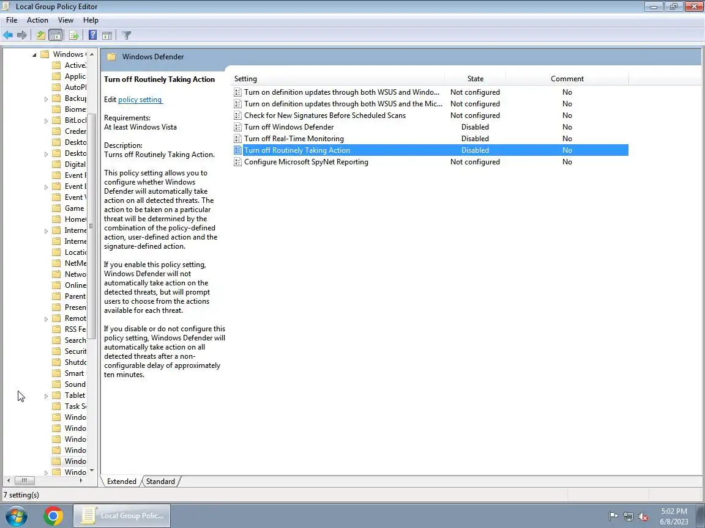Viewport: 705px width, 528px height.
Task: Click the tree pane scroll-down arrow
Action: click(x=92, y=471)
